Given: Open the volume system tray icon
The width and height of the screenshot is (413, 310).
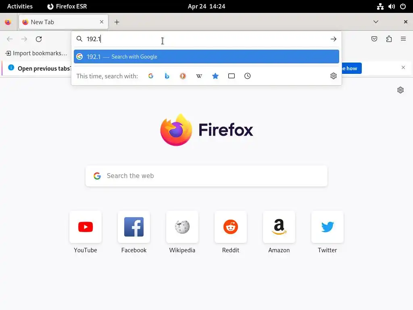Looking at the screenshot, I should tap(391, 6).
